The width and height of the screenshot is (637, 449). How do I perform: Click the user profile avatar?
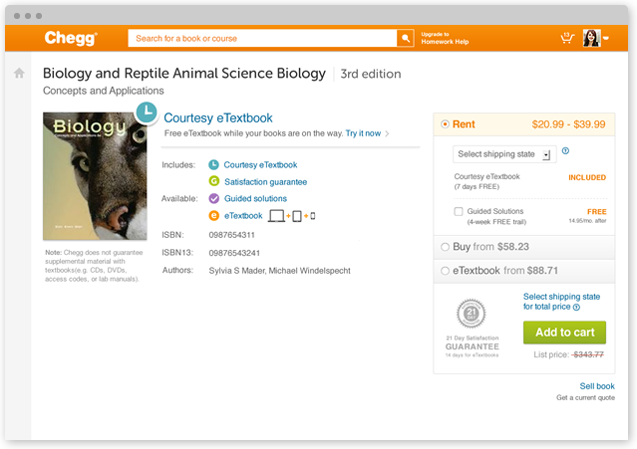[591, 38]
